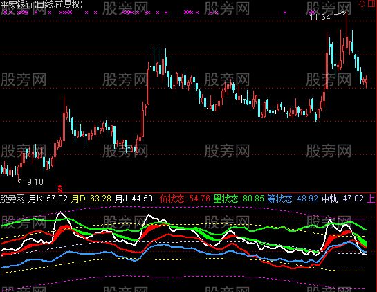
Task: Click the lowest candle marked 9.10
Action: tap(18, 171)
